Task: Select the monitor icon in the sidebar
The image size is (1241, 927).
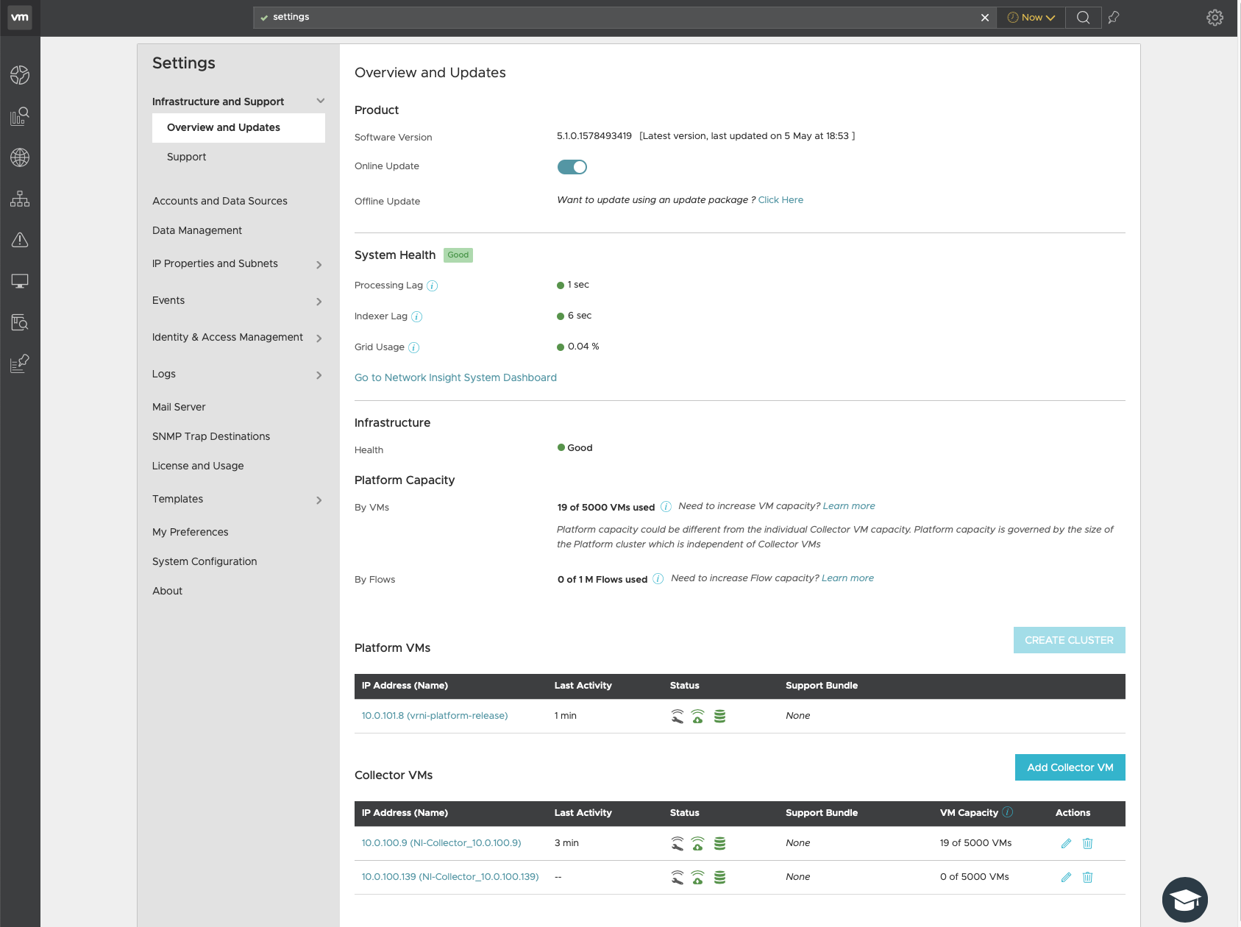Action: click(x=20, y=280)
